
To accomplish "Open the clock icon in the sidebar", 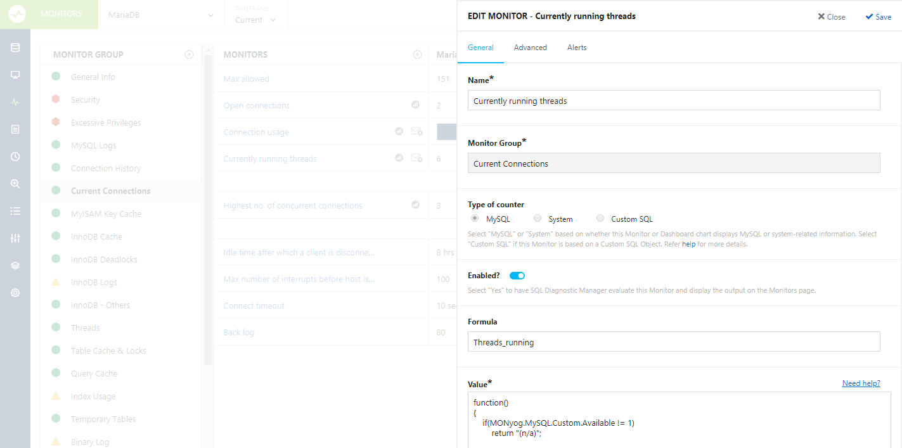I will [x=15, y=157].
